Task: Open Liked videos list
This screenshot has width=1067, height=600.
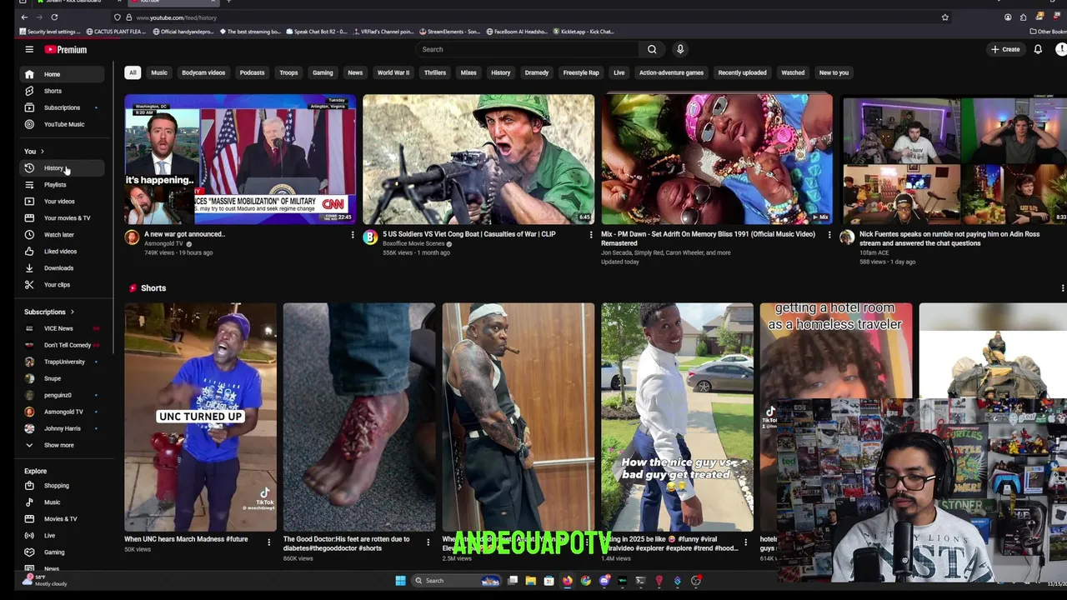Action: point(63,251)
